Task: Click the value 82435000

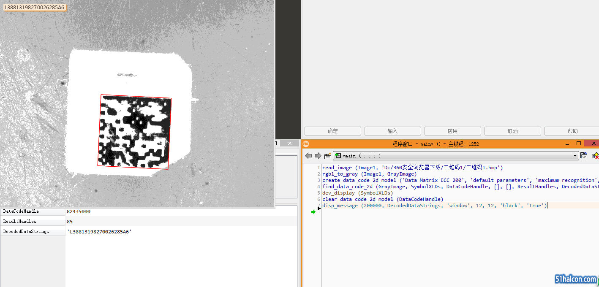Action: (x=79, y=211)
